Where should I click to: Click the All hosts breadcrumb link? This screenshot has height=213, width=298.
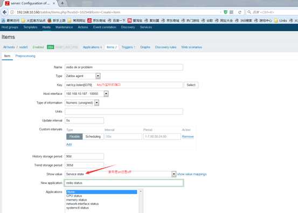(x=9, y=47)
